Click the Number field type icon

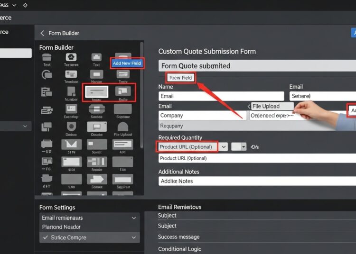(x=71, y=91)
